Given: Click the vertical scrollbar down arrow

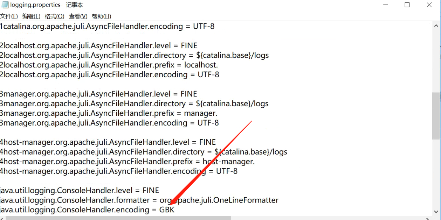Looking at the screenshot, I should click(x=436, y=212).
